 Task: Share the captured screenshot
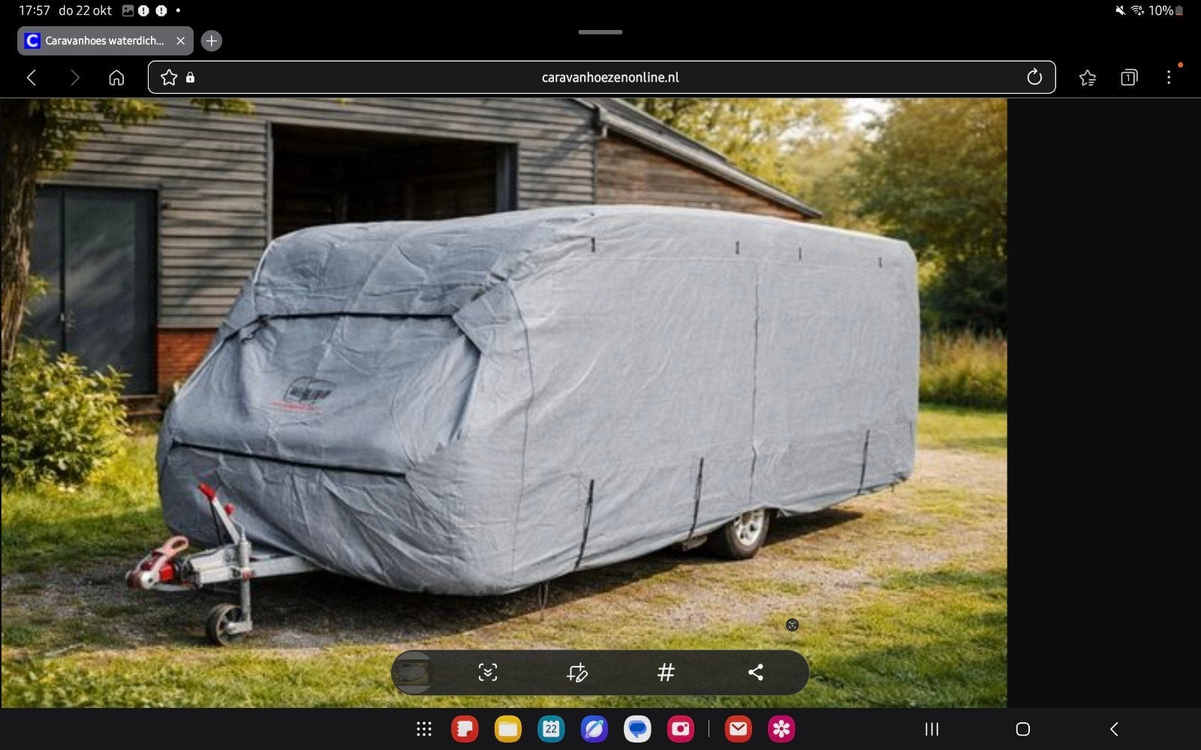point(756,672)
